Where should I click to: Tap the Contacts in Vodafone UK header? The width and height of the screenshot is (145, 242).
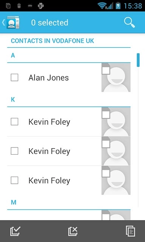pos(52,41)
